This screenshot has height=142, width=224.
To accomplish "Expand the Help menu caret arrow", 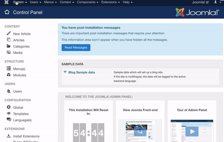I will click(x=132, y=3).
